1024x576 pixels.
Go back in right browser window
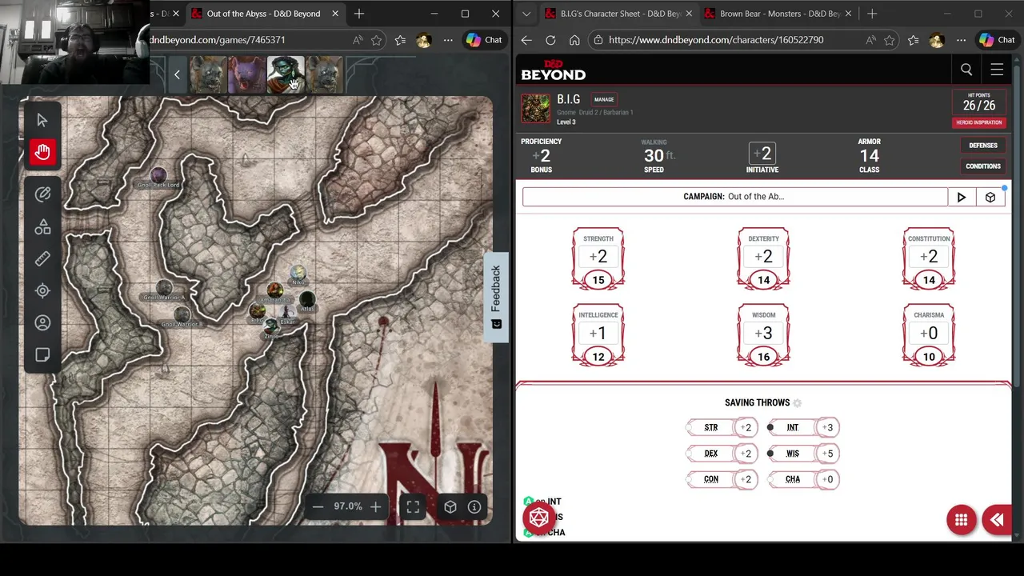(x=526, y=40)
